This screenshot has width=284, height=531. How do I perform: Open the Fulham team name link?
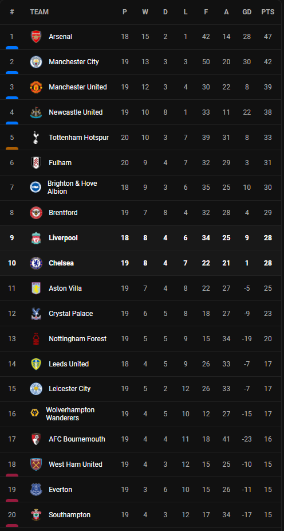coord(60,163)
